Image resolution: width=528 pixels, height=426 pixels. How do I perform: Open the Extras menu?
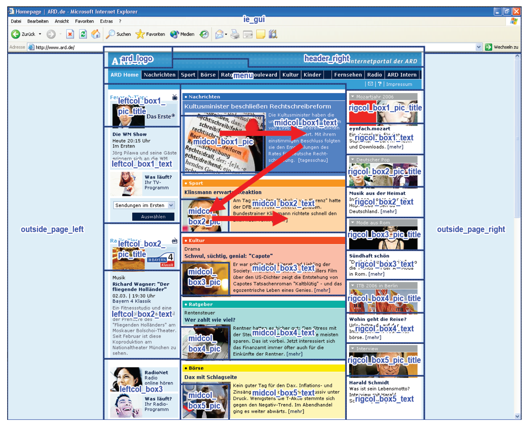click(106, 21)
